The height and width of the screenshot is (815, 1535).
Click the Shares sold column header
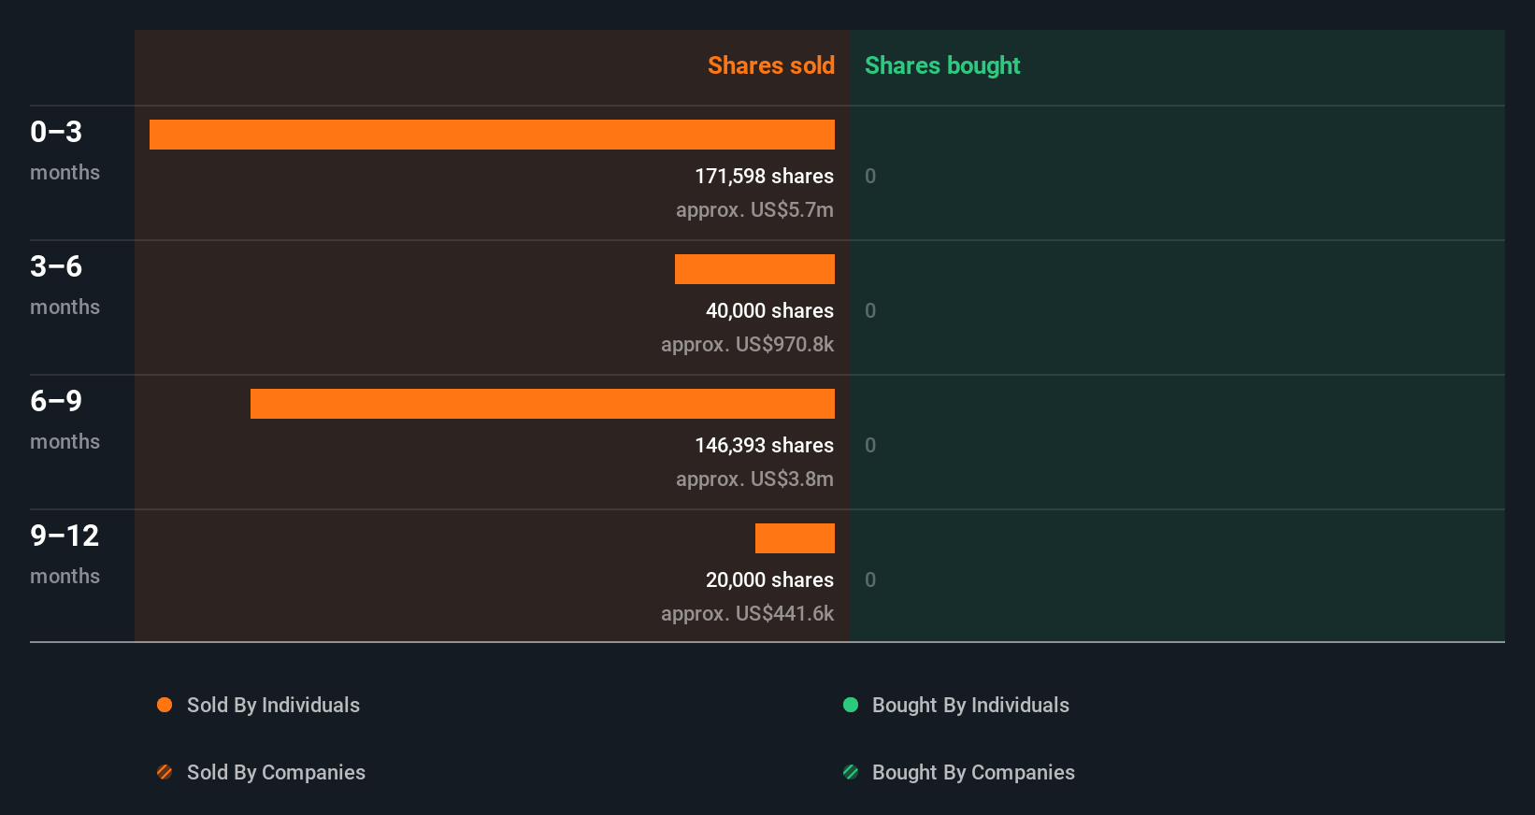(771, 65)
